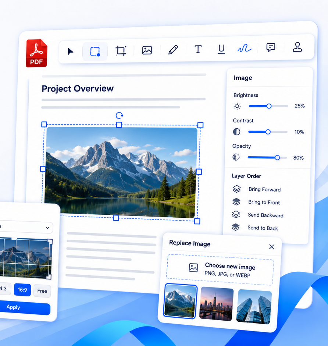Close the Replace Image dialog
Image resolution: width=328 pixels, height=346 pixels.
click(272, 247)
